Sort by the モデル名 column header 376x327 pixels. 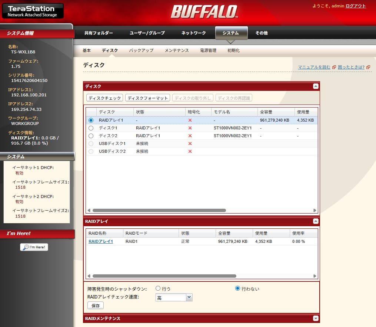pos(234,112)
